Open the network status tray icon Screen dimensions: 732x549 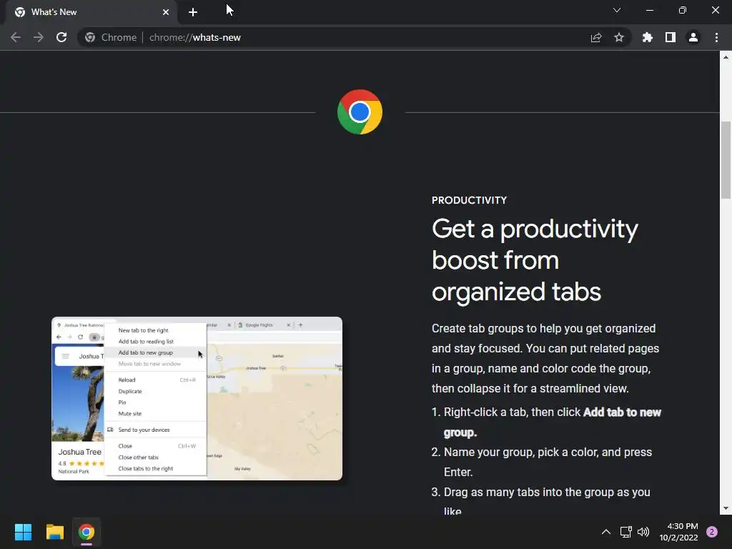625,532
